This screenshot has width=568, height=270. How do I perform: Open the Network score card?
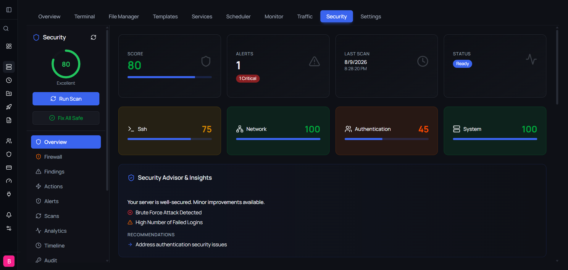(278, 131)
